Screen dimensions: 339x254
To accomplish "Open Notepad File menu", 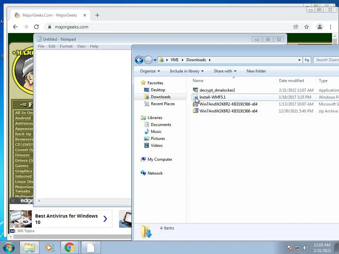I will [x=41, y=46].
